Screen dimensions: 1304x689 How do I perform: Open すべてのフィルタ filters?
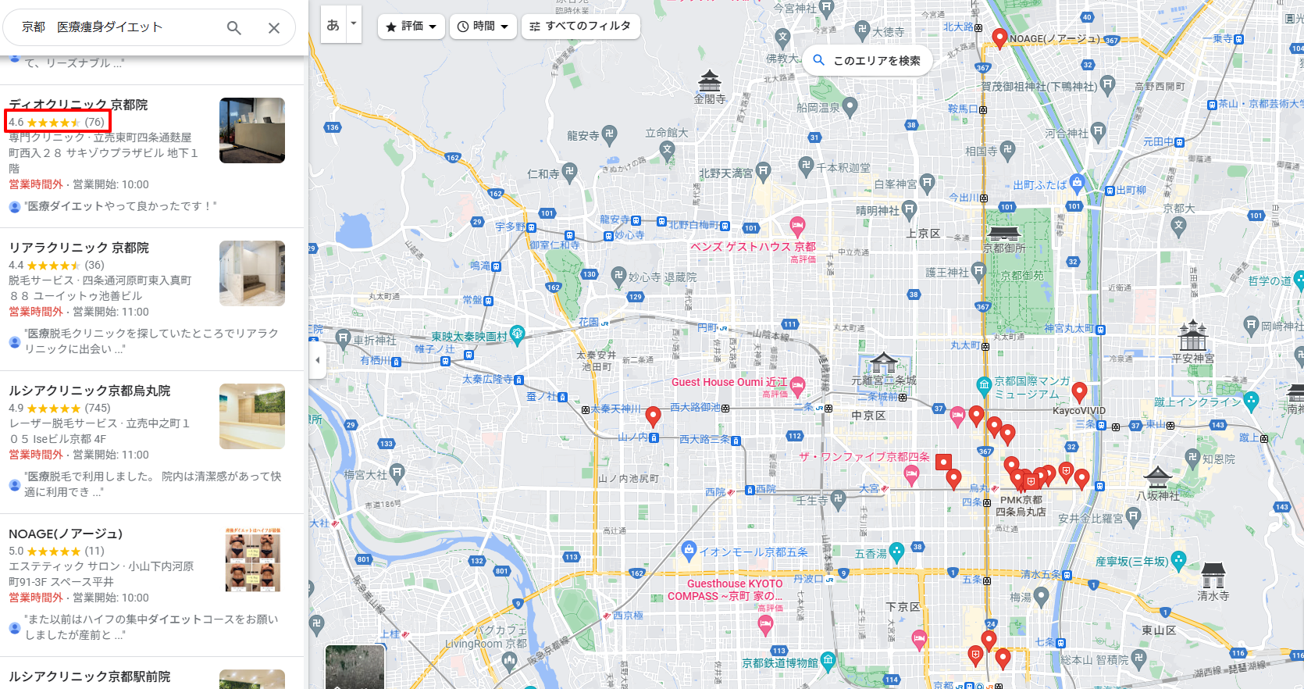click(580, 27)
